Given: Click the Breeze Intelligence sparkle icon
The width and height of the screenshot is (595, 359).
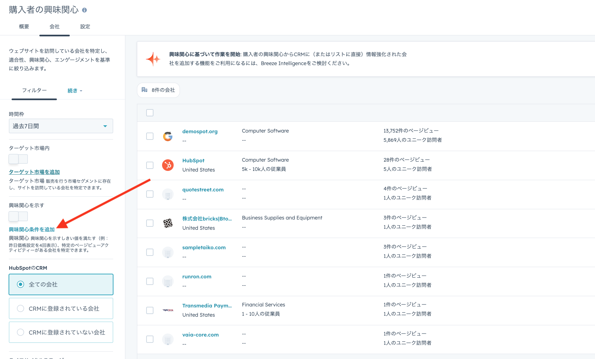Looking at the screenshot, I should [153, 59].
